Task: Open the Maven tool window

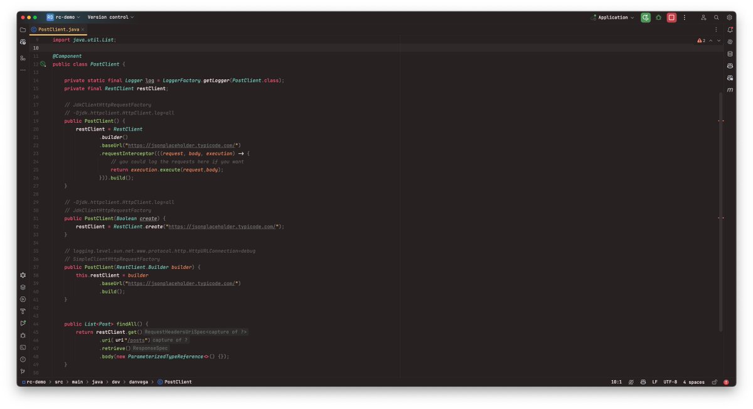Action: point(730,90)
